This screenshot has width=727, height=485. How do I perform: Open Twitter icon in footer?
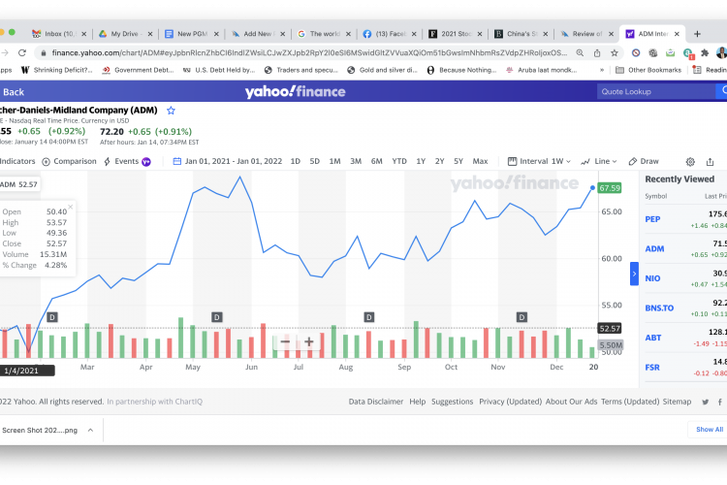(x=706, y=402)
